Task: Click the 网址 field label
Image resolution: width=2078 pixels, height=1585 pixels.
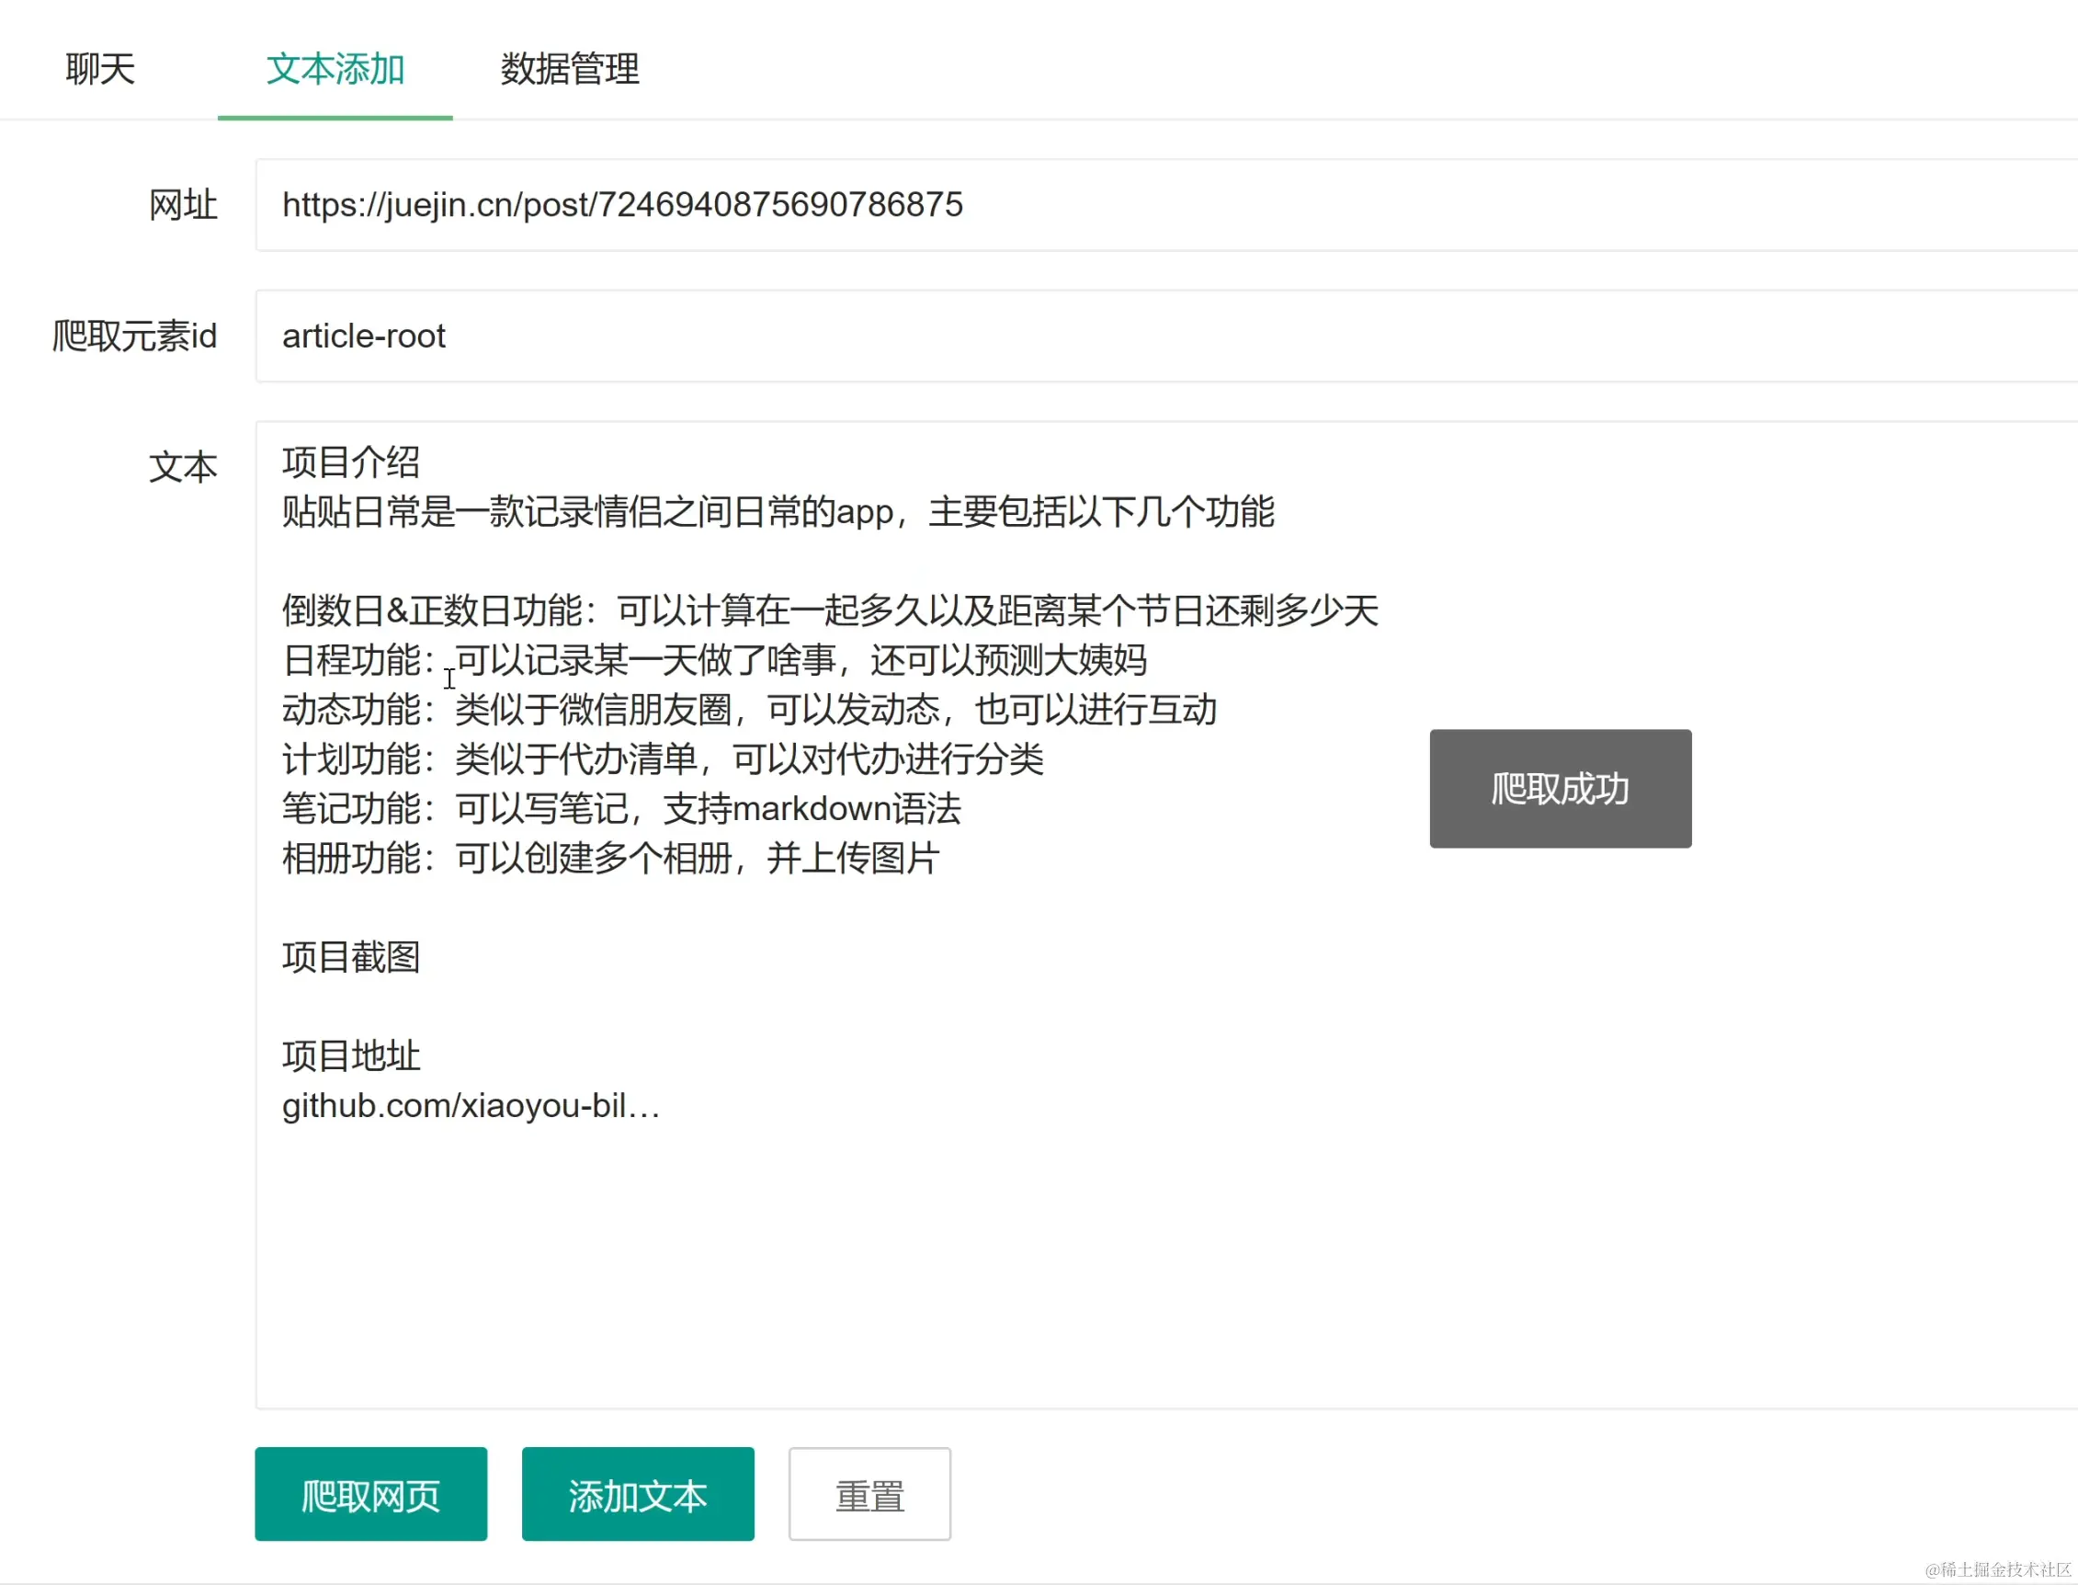Action: (183, 205)
